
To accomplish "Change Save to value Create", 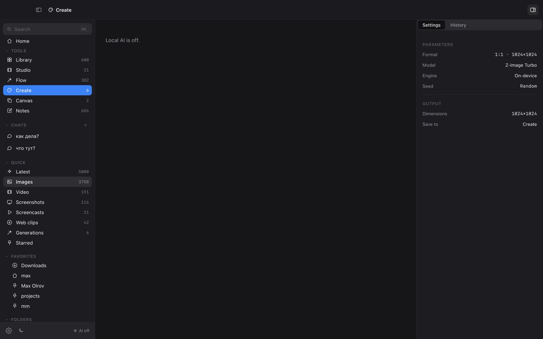I will [x=529, y=124].
